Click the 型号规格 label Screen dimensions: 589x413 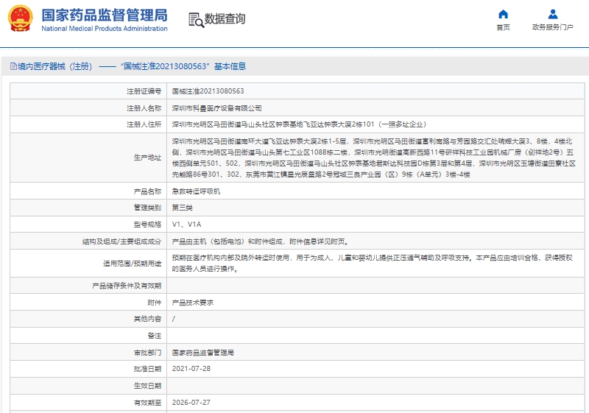(x=148, y=225)
